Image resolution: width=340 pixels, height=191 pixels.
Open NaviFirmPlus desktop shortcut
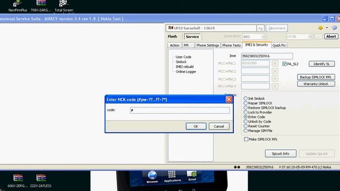point(18,6)
